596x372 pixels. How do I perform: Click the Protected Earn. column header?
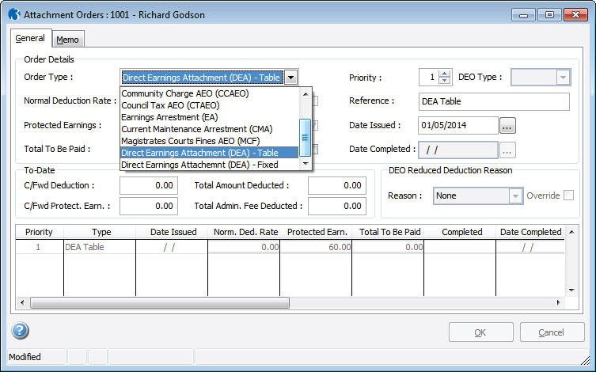tap(317, 232)
